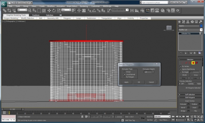Image resolution: width=205 pixels, height=123 pixels.
Task: Toggle the Angle Snap icon
Action: coord(94,10)
